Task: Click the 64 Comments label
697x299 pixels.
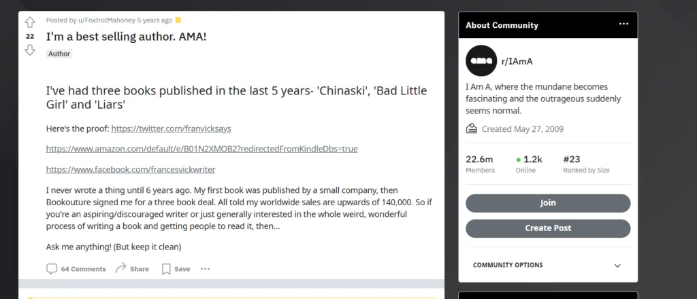Action: point(83,269)
